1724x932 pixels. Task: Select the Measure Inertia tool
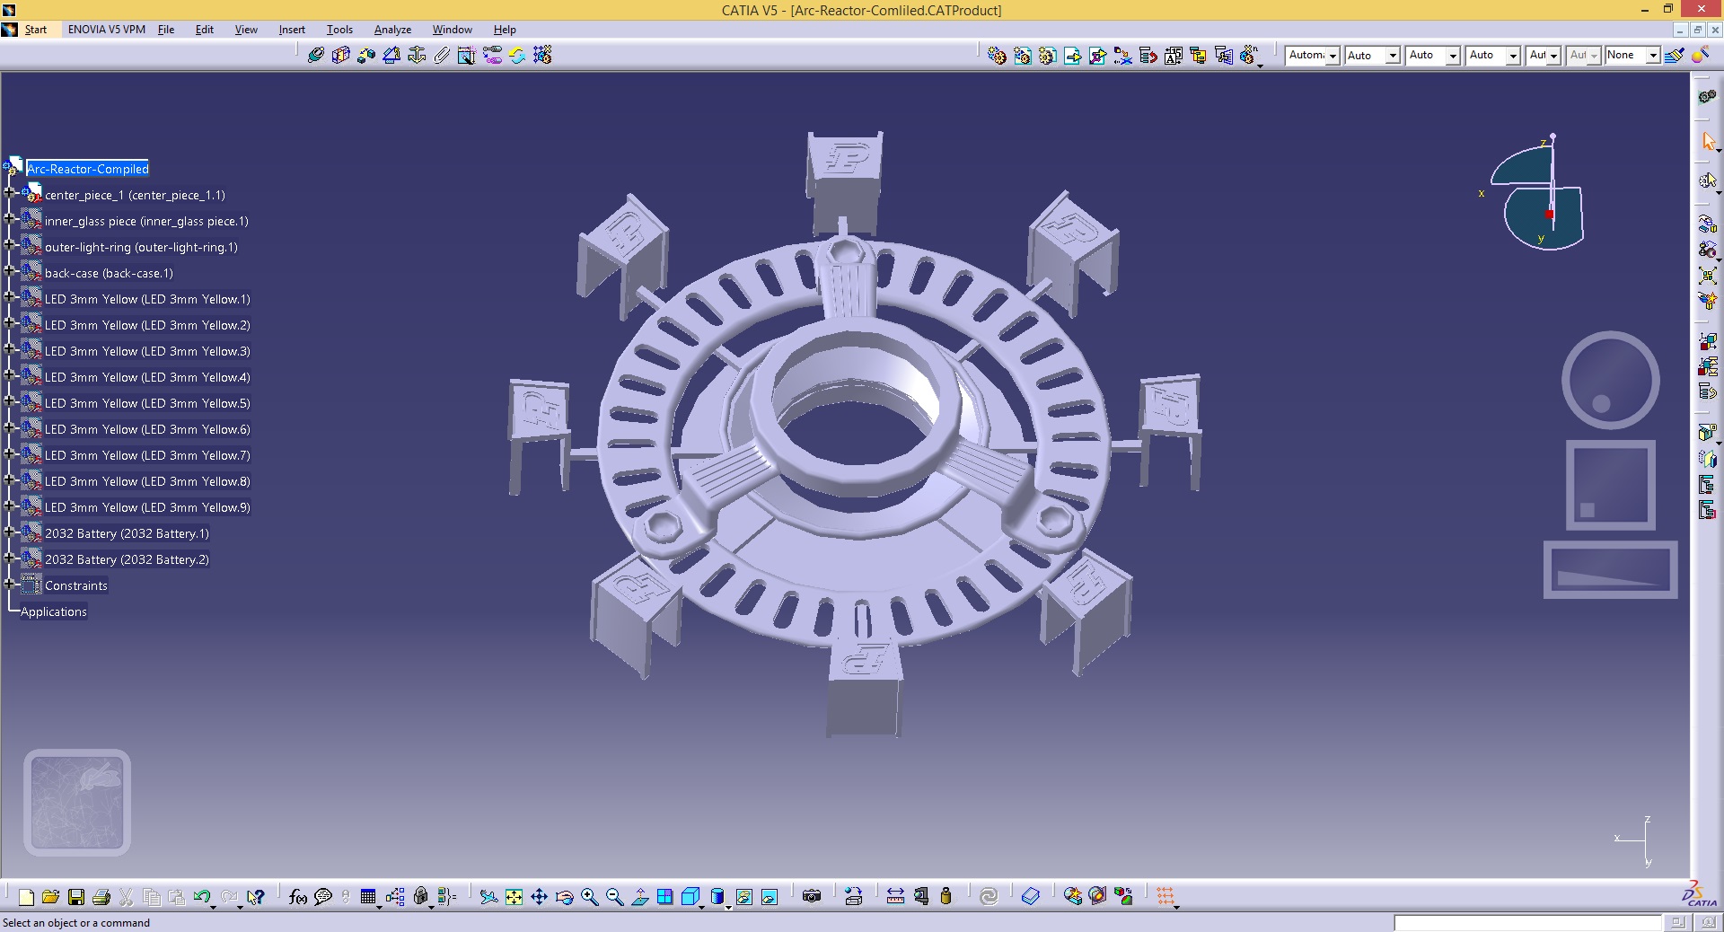pos(946,896)
